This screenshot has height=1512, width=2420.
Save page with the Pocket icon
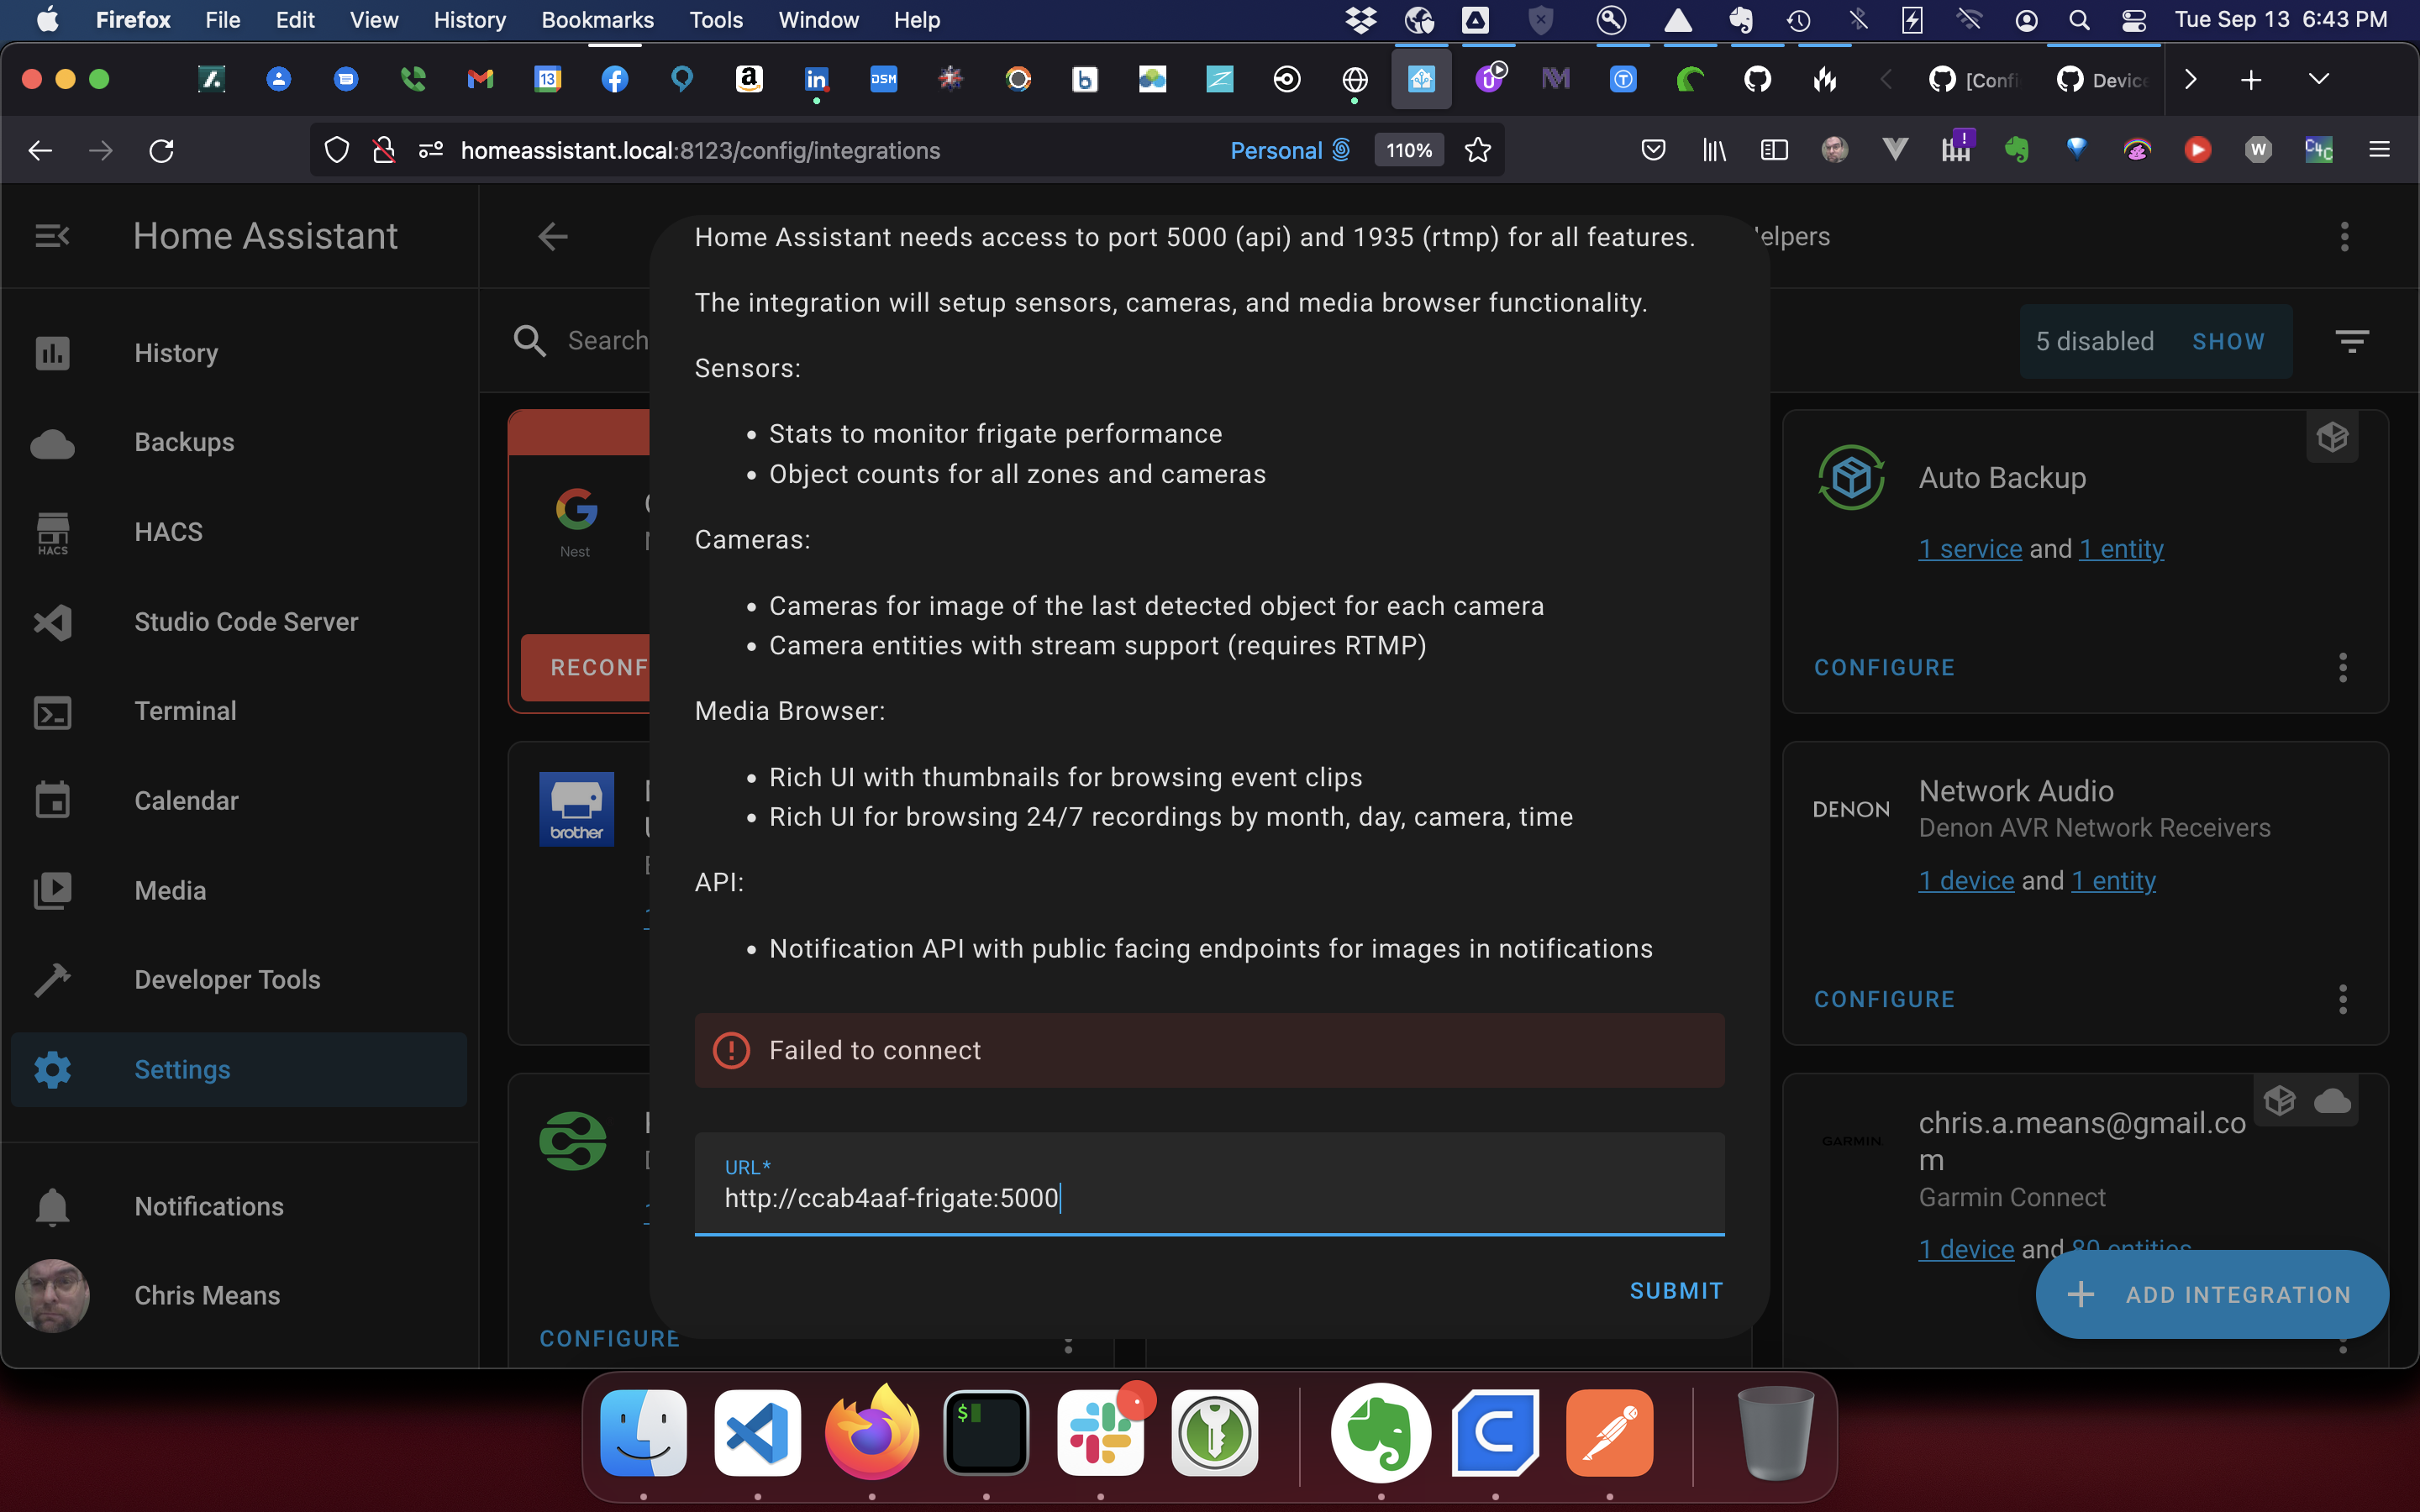1654,150
